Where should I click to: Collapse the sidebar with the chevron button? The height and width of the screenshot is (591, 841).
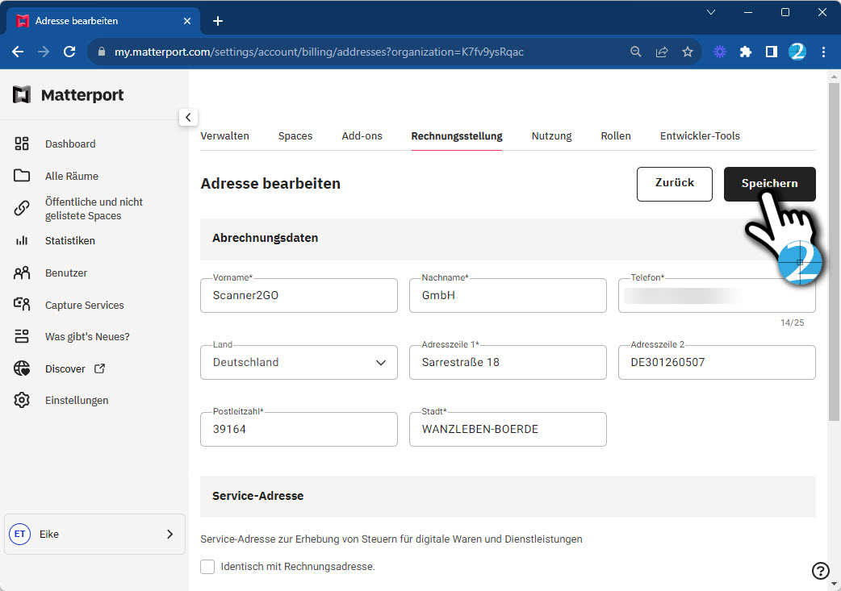pyautogui.click(x=188, y=118)
